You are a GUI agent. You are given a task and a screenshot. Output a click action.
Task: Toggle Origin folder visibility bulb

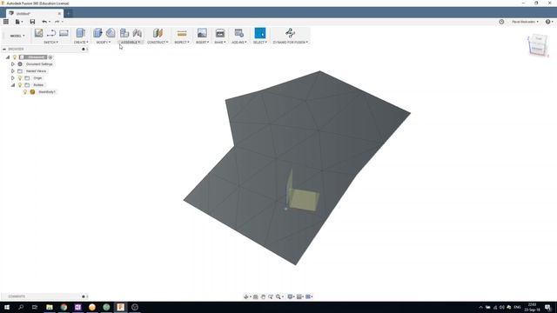point(20,78)
